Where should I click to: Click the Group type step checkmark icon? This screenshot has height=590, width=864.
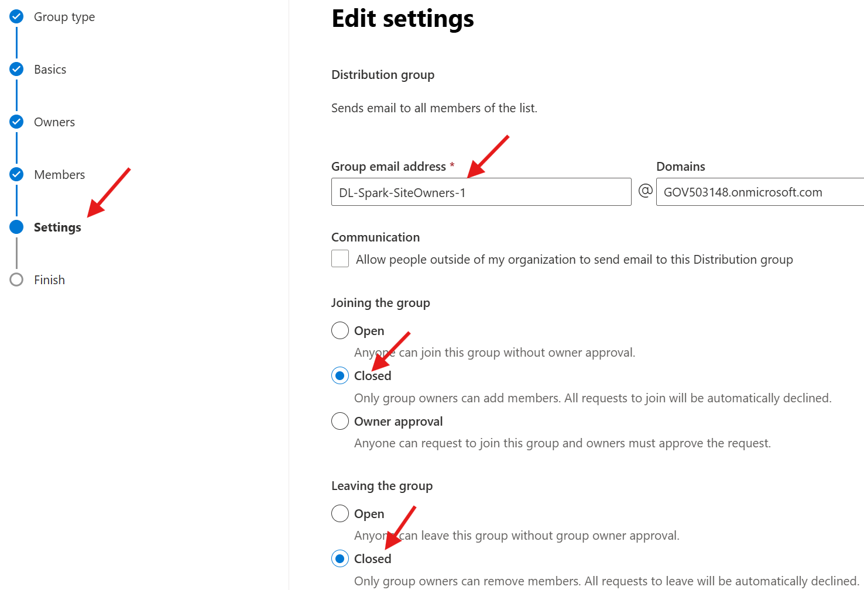[x=16, y=17]
